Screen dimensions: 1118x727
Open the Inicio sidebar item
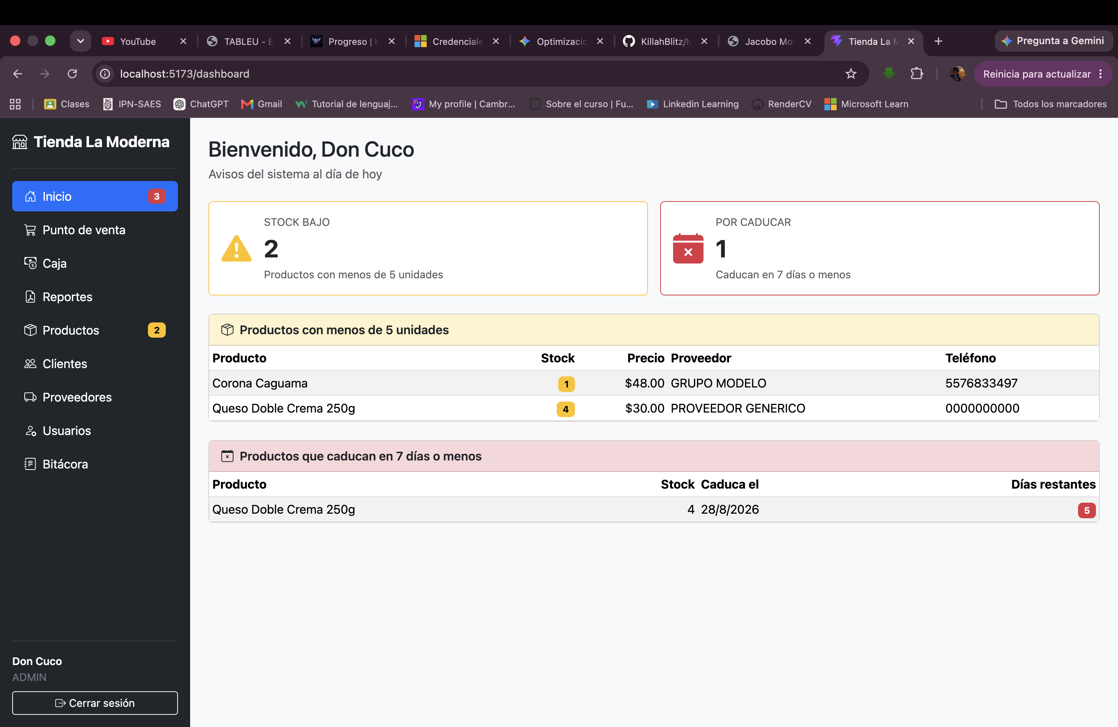[x=95, y=196]
